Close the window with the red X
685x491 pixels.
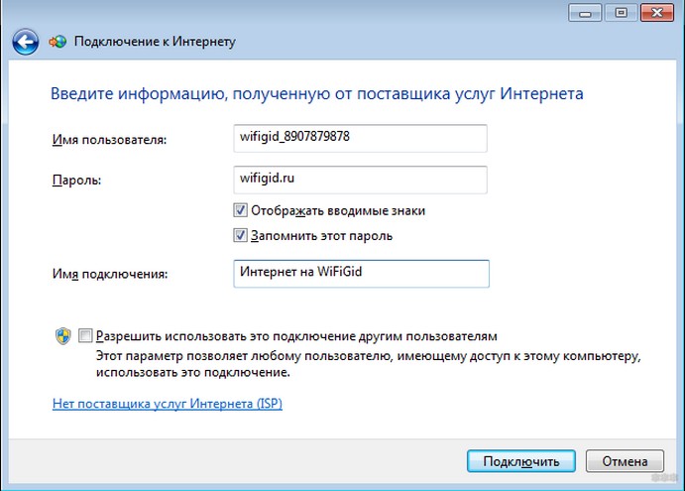[x=657, y=13]
